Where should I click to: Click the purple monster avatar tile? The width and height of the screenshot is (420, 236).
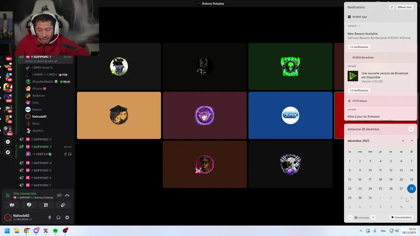tap(205, 115)
